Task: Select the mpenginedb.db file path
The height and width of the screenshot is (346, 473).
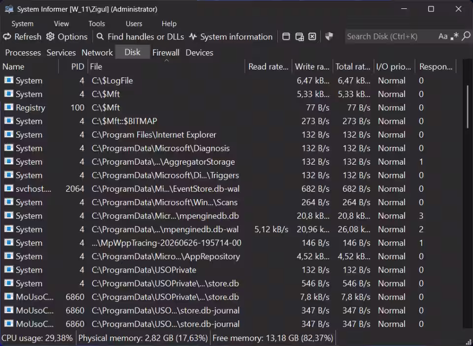Action: (166, 216)
